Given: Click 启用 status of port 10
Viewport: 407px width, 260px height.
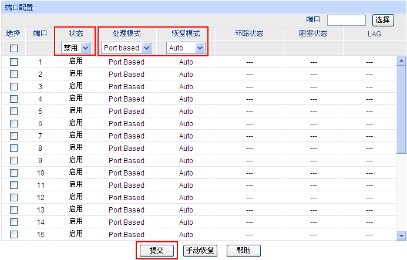Looking at the screenshot, I should [76, 172].
